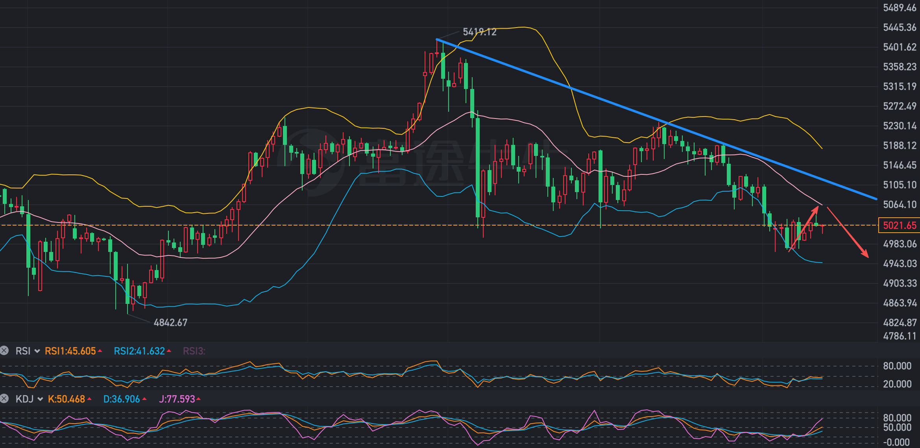Click 4786.11 on the price axis
920x448 pixels.
(x=900, y=336)
